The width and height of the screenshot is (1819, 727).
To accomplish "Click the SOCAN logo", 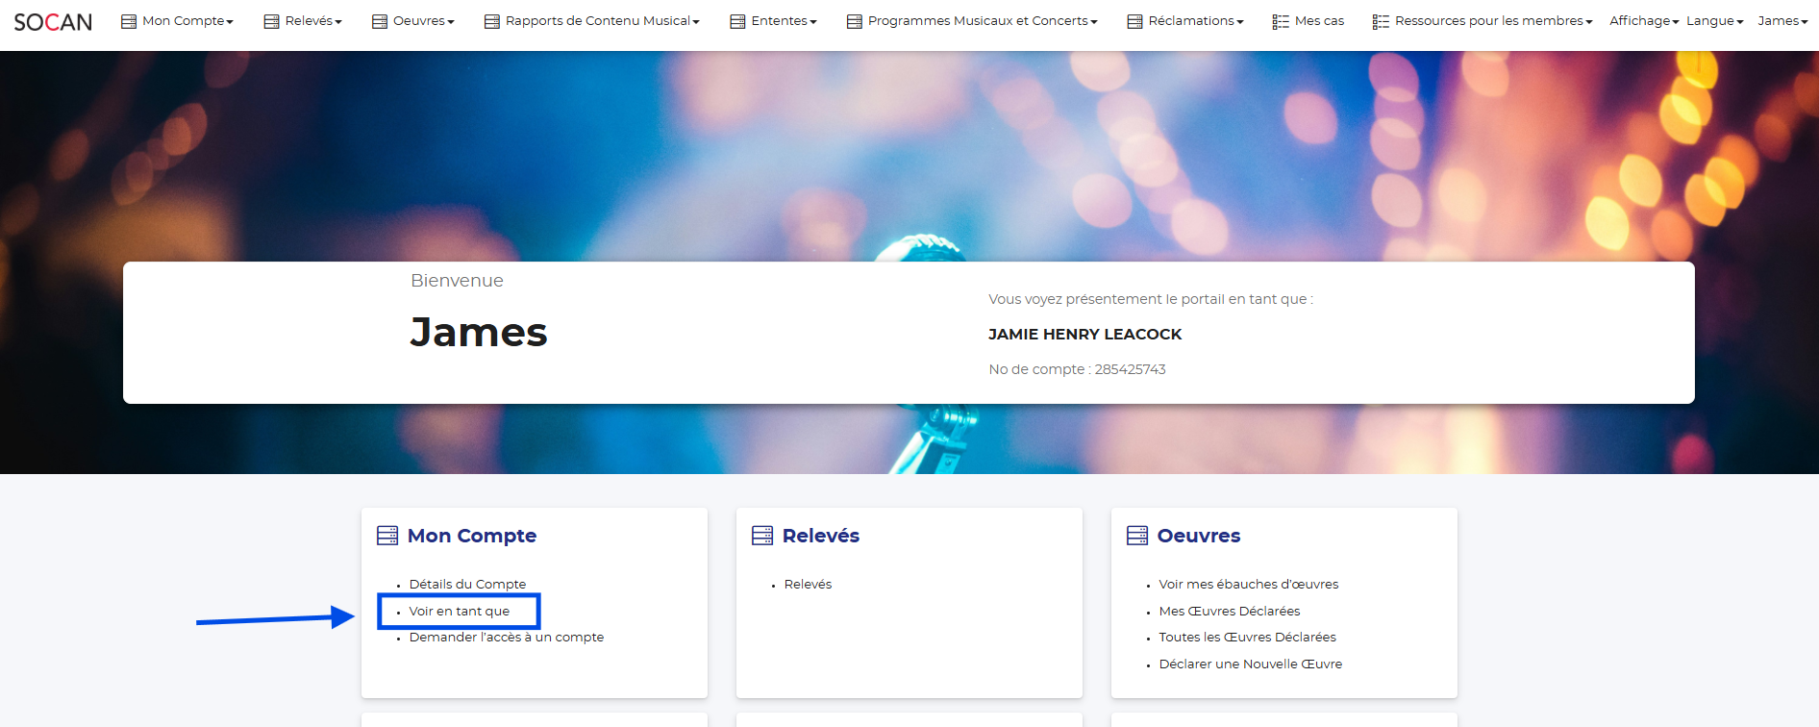I will pyautogui.click(x=53, y=21).
